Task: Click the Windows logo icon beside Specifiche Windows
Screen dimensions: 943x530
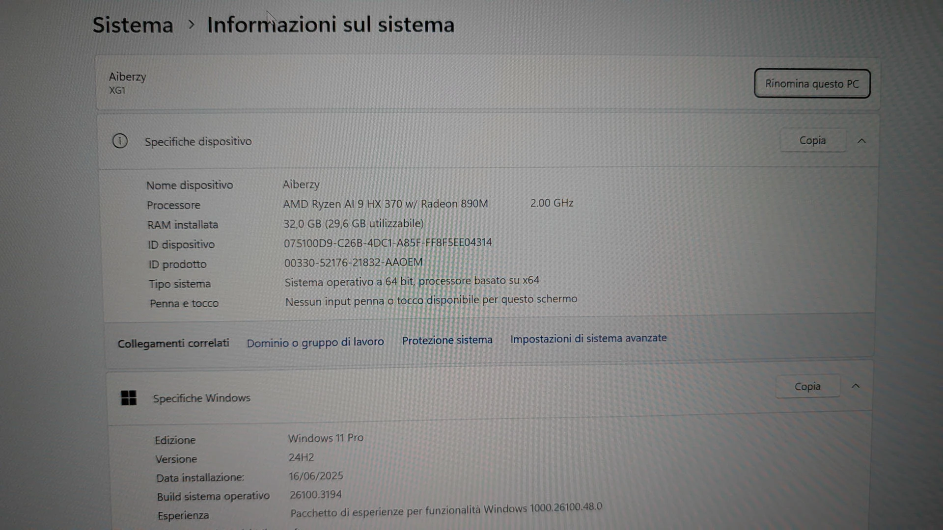Action: pyautogui.click(x=129, y=397)
